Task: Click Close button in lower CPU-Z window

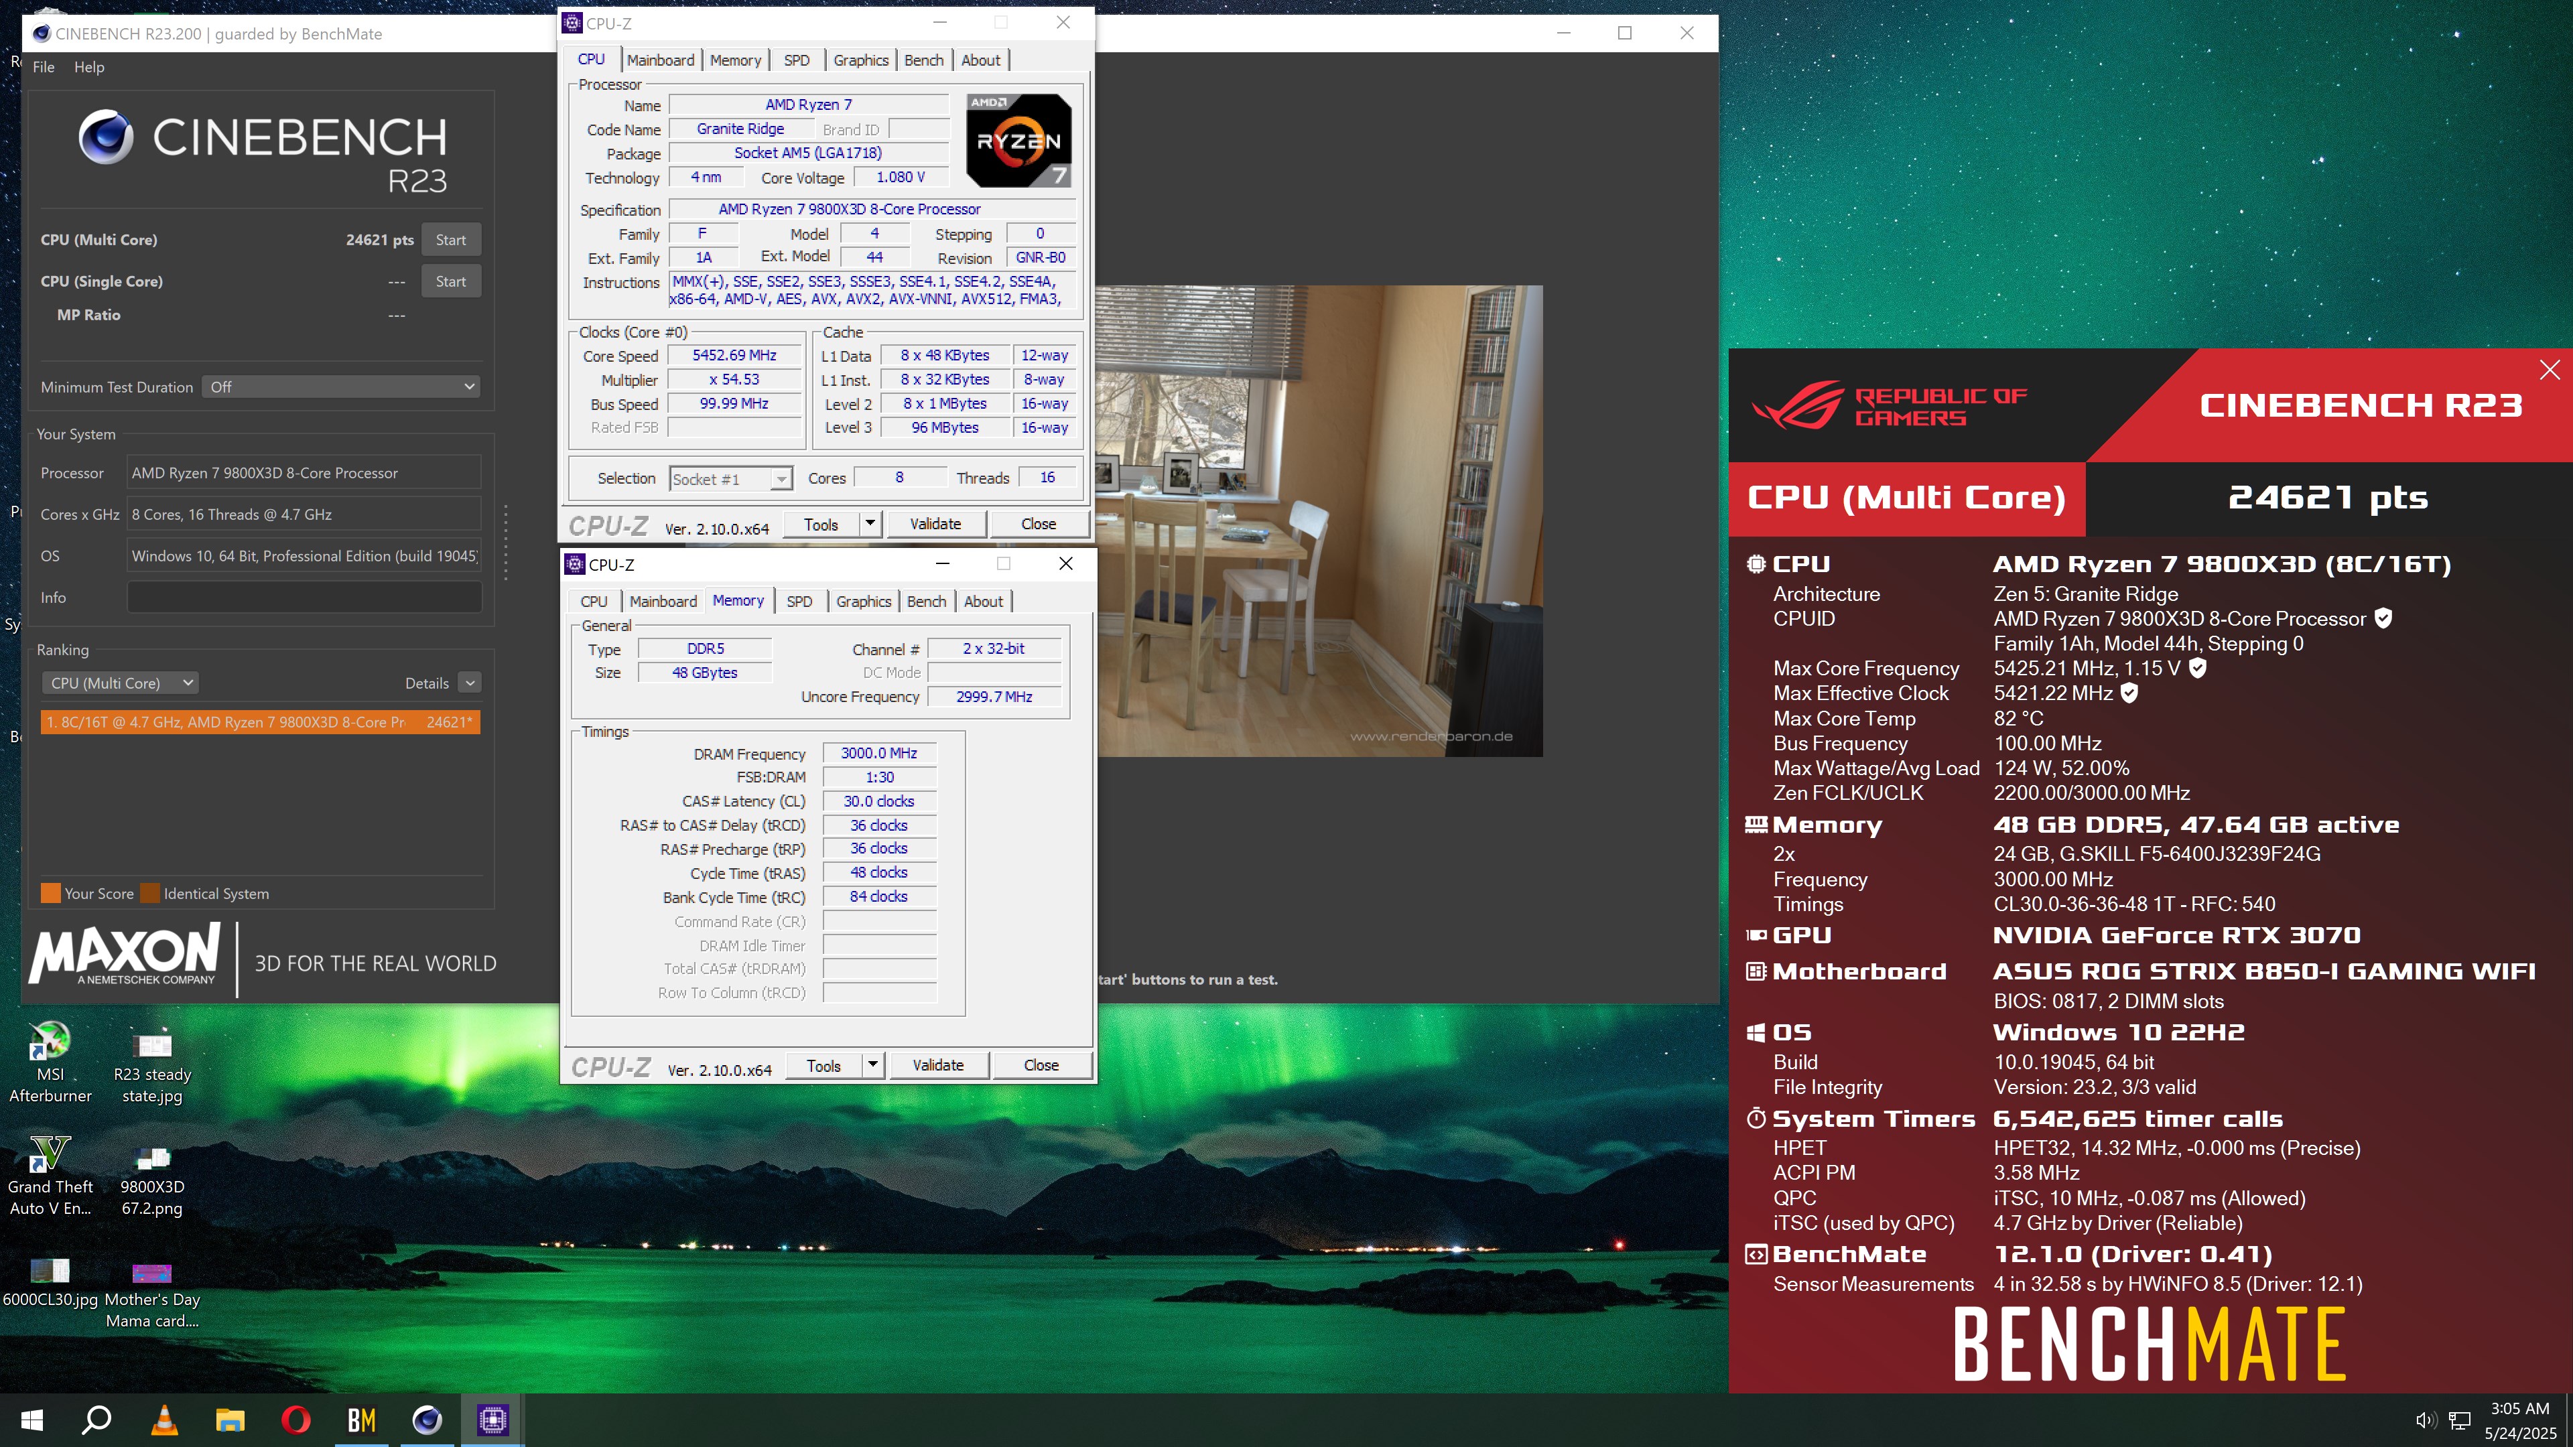Action: click(1042, 1064)
